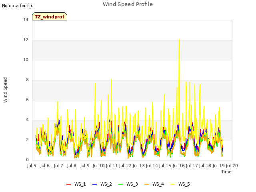This screenshot has width=256, height=192.
Task: Click the Jul 15 x-axis tick label
Action: (165, 166)
